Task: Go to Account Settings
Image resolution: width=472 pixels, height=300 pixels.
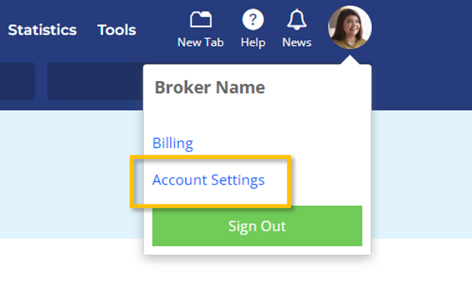Action: point(208,180)
